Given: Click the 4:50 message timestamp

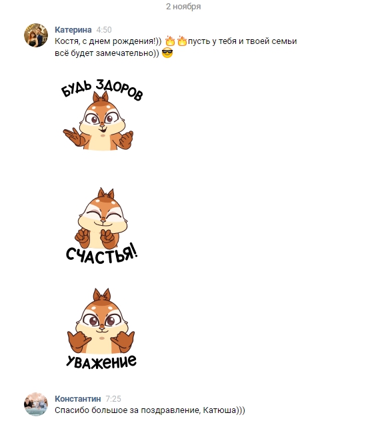Looking at the screenshot, I should click(x=104, y=29).
